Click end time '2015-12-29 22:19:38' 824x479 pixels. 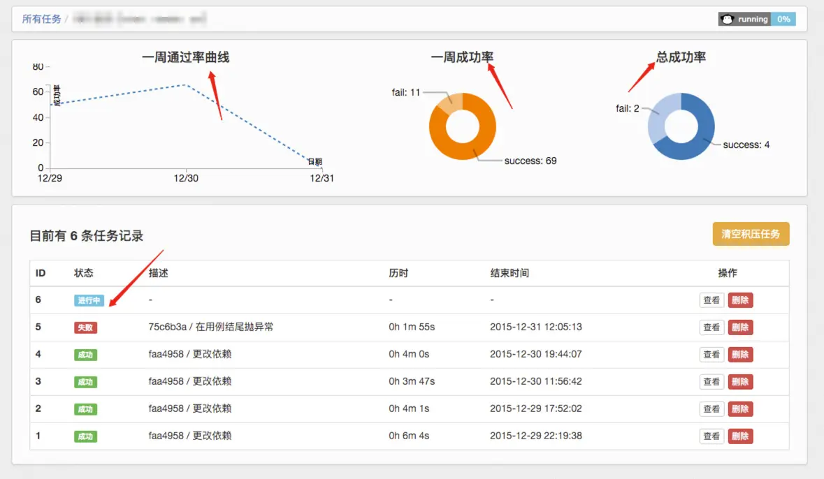536,436
